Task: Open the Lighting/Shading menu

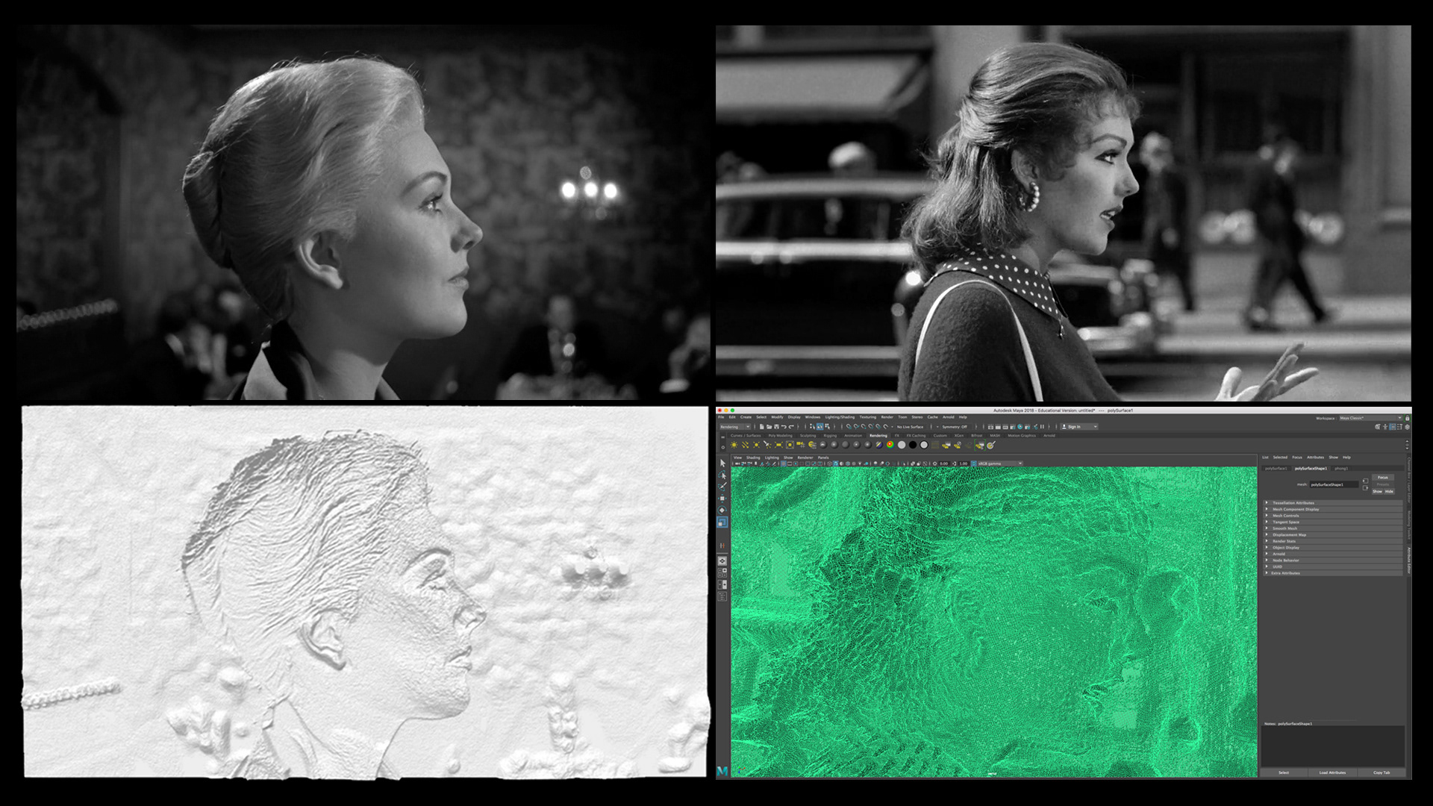Action: pos(840,417)
